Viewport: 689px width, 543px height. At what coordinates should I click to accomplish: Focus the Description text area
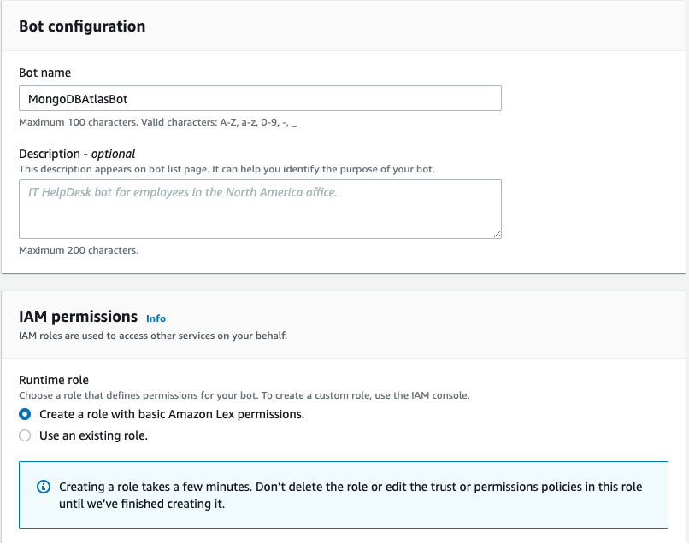tap(260, 208)
